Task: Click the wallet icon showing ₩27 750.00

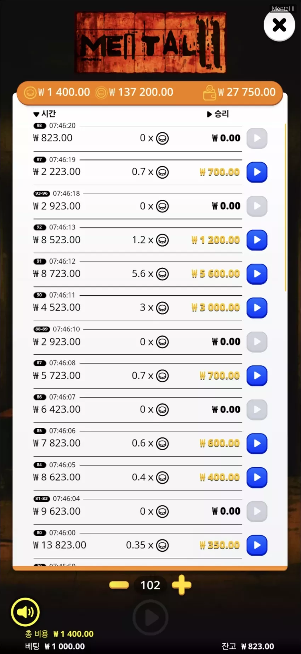Action: tap(209, 93)
